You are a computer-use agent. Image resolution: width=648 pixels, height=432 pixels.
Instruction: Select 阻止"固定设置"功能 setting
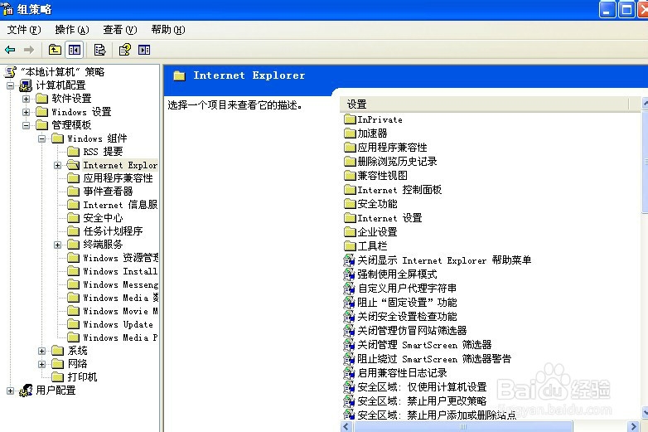[407, 302]
